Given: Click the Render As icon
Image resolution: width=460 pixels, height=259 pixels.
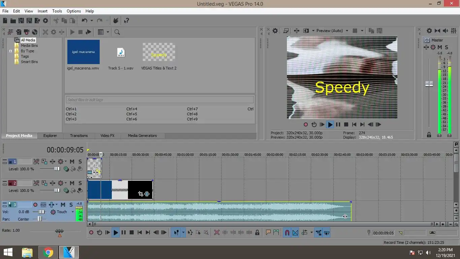Looking at the screenshot, I should point(37,21).
